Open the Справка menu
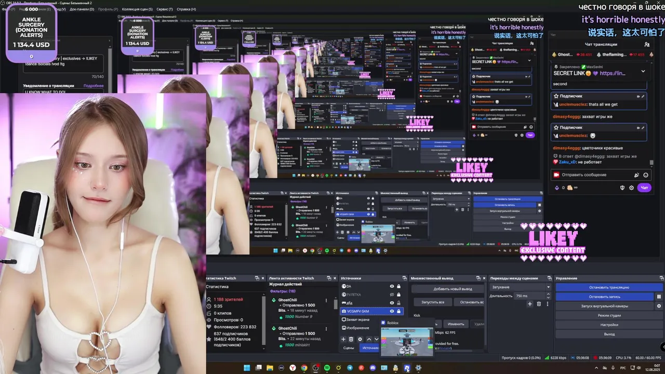Viewport: 665px width, 374px height. [x=186, y=9]
